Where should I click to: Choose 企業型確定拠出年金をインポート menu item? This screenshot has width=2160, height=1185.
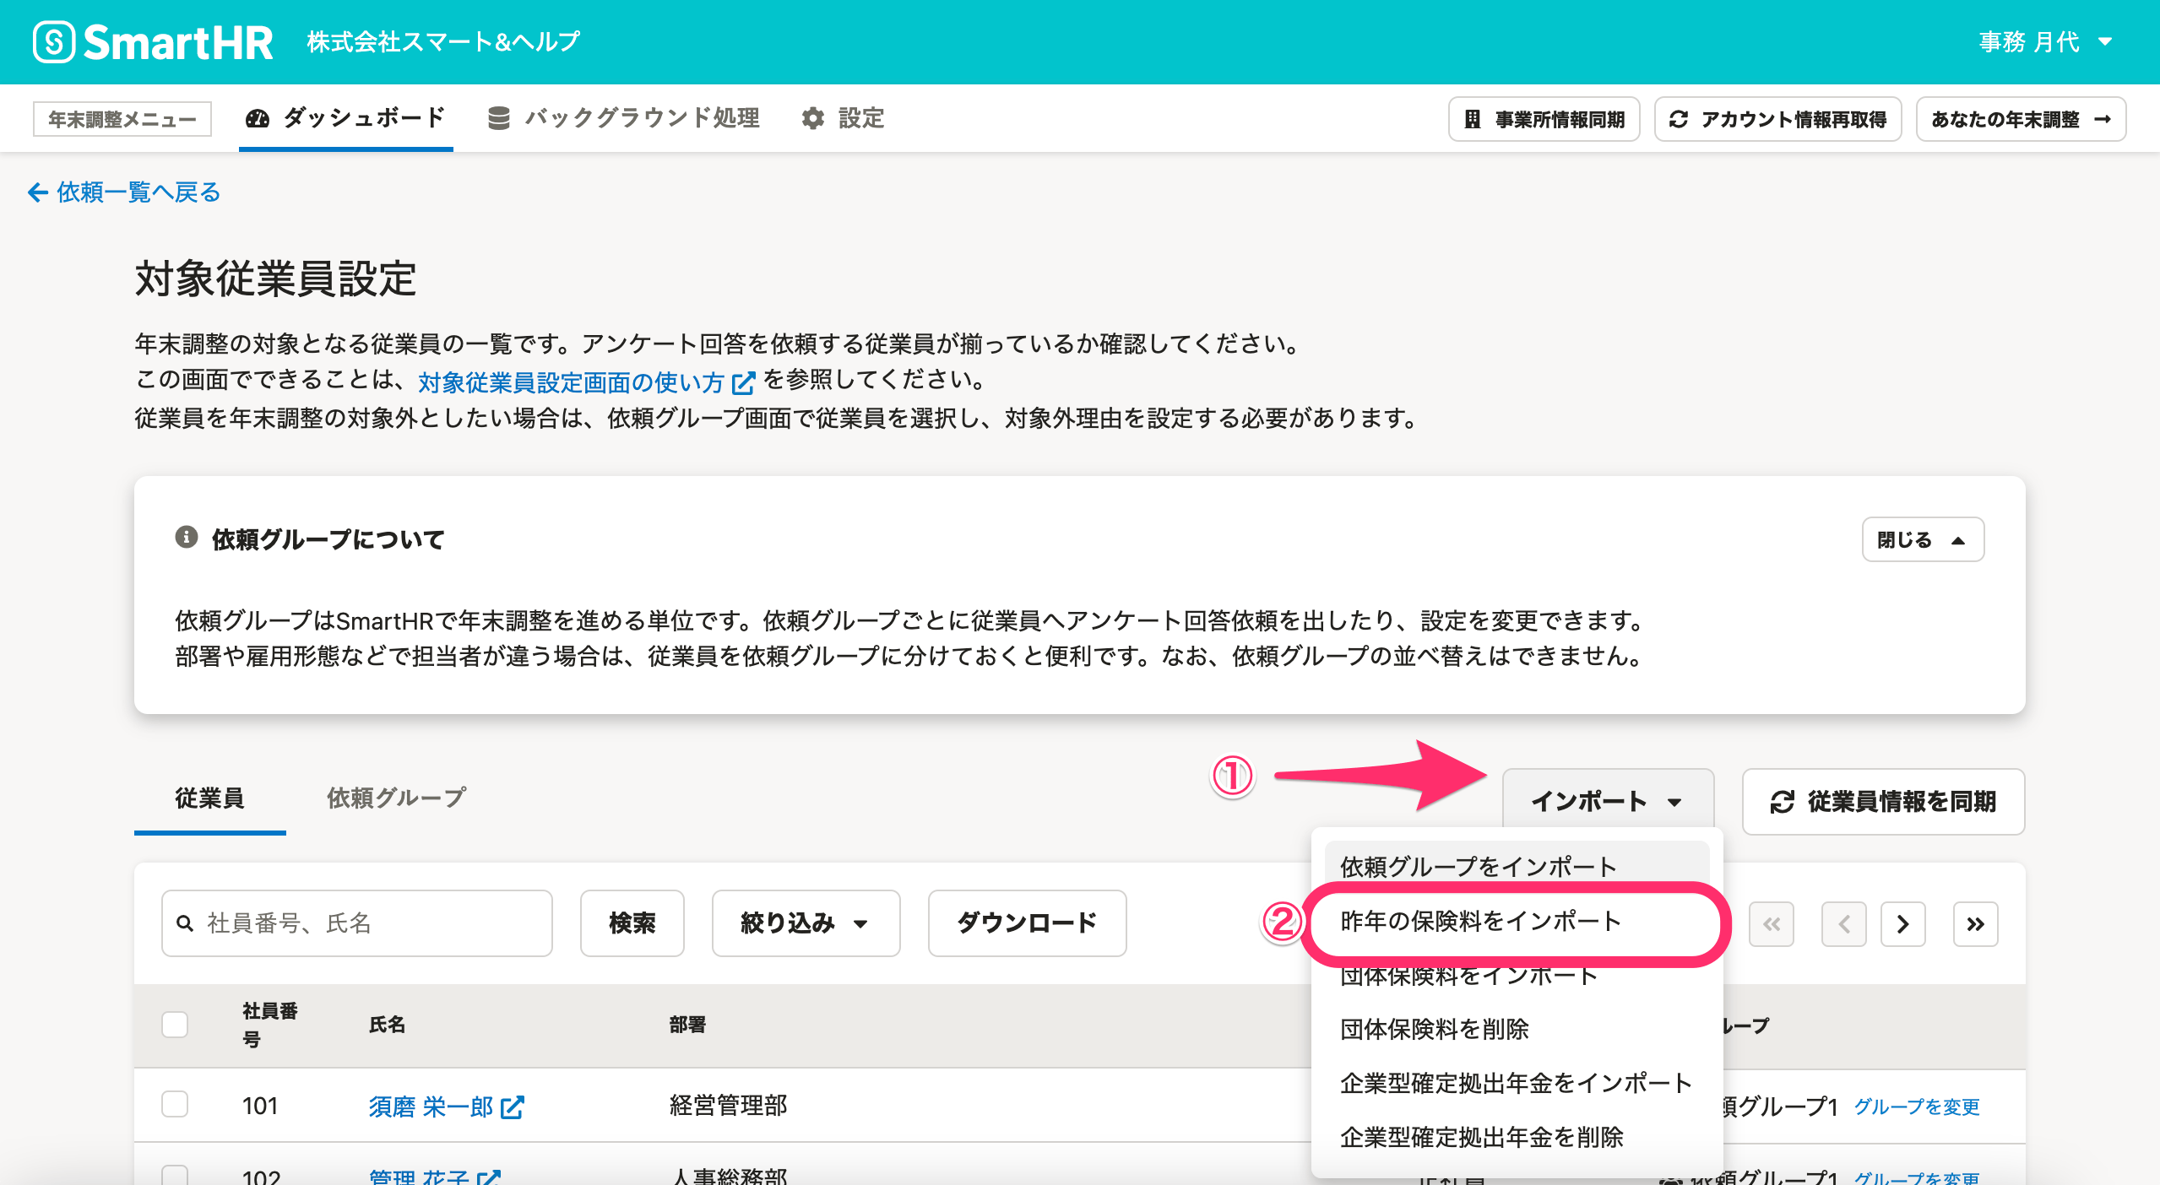tap(1517, 1083)
